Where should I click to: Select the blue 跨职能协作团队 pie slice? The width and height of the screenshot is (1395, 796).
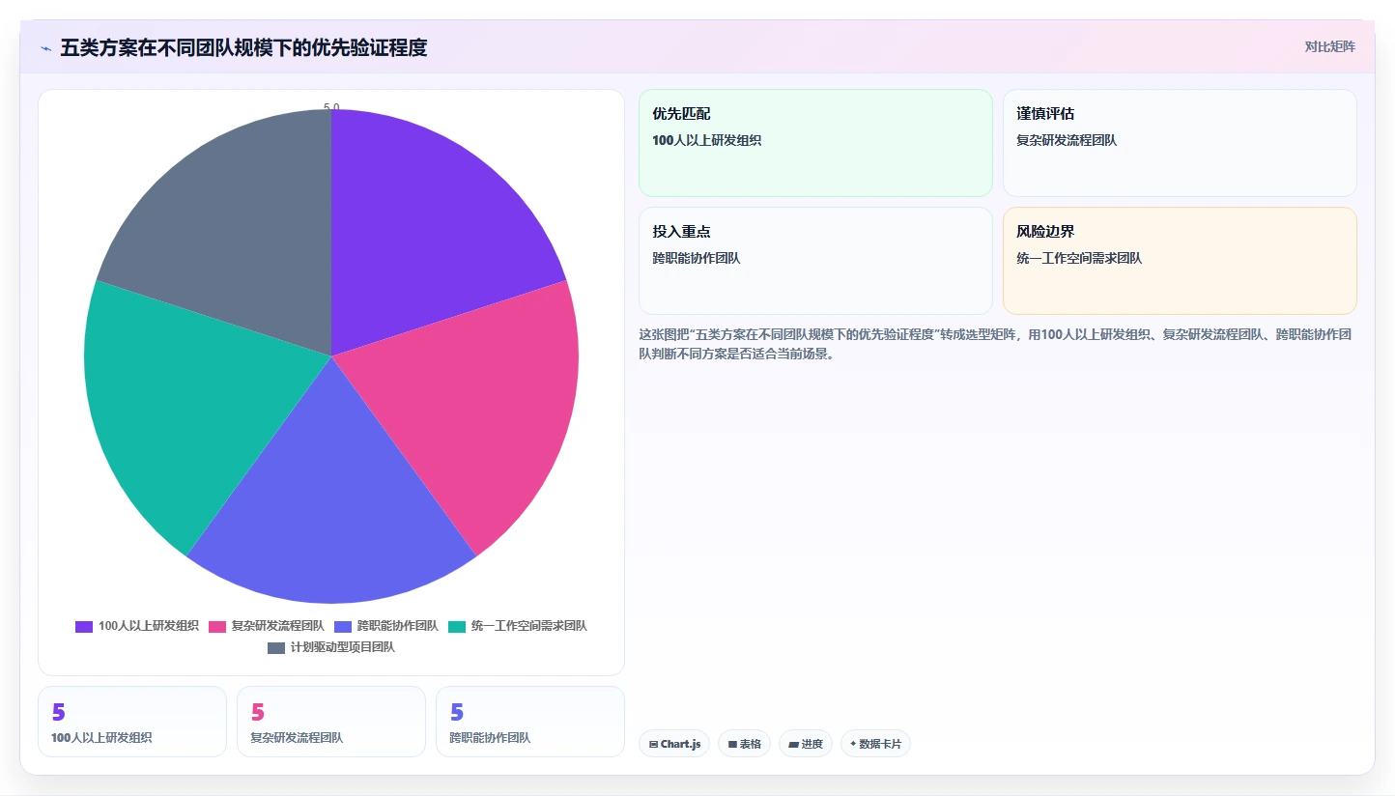coord(331,512)
